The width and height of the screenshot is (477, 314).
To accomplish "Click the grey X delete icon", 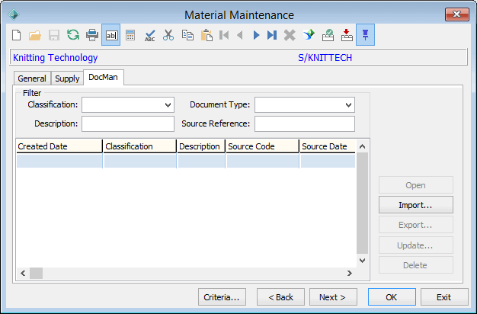I will coord(290,35).
